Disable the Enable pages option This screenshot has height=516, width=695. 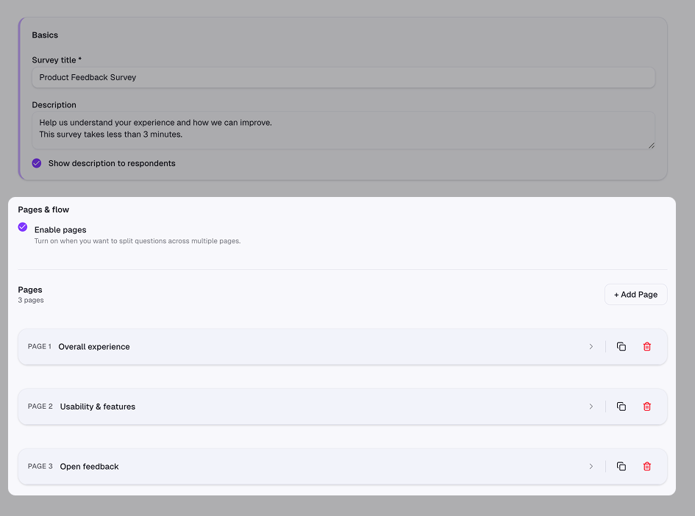click(x=23, y=228)
